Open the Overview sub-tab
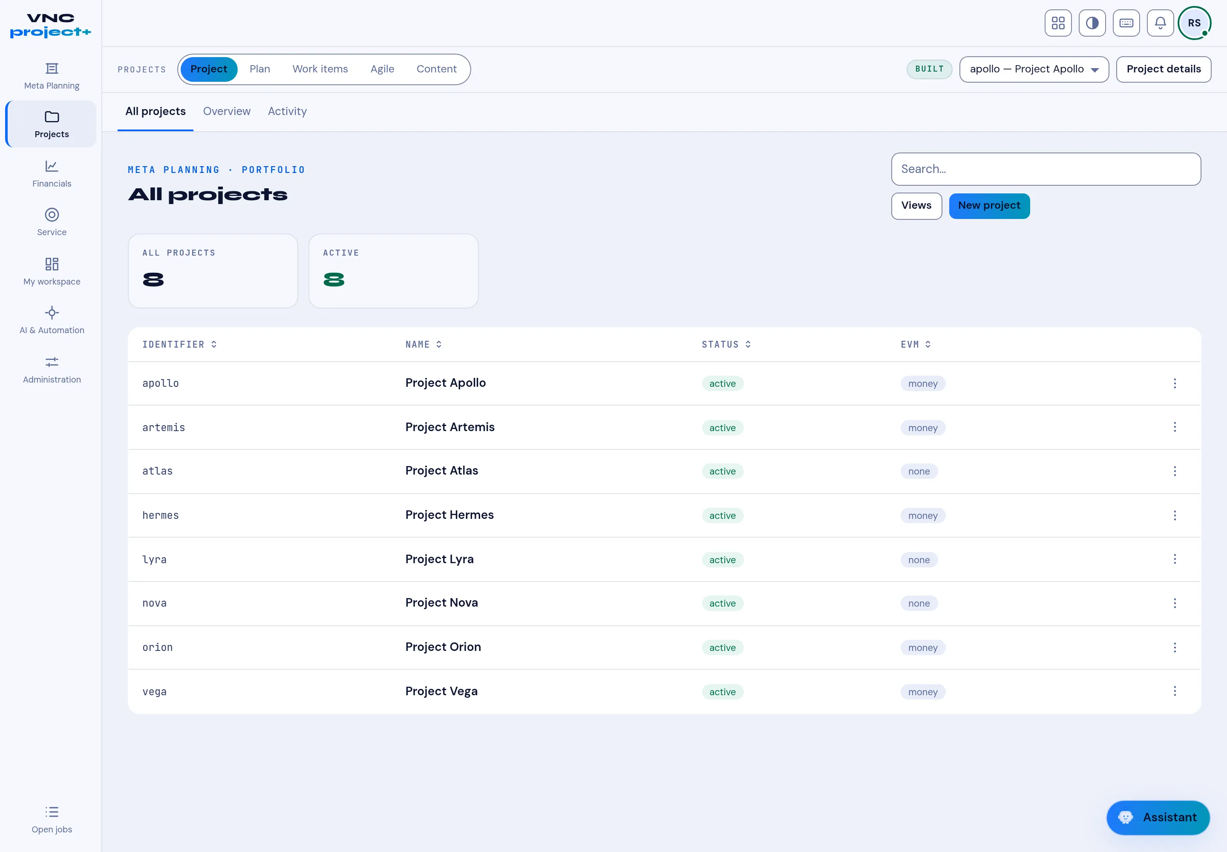This screenshot has width=1227, height=852. coord(226,112)
